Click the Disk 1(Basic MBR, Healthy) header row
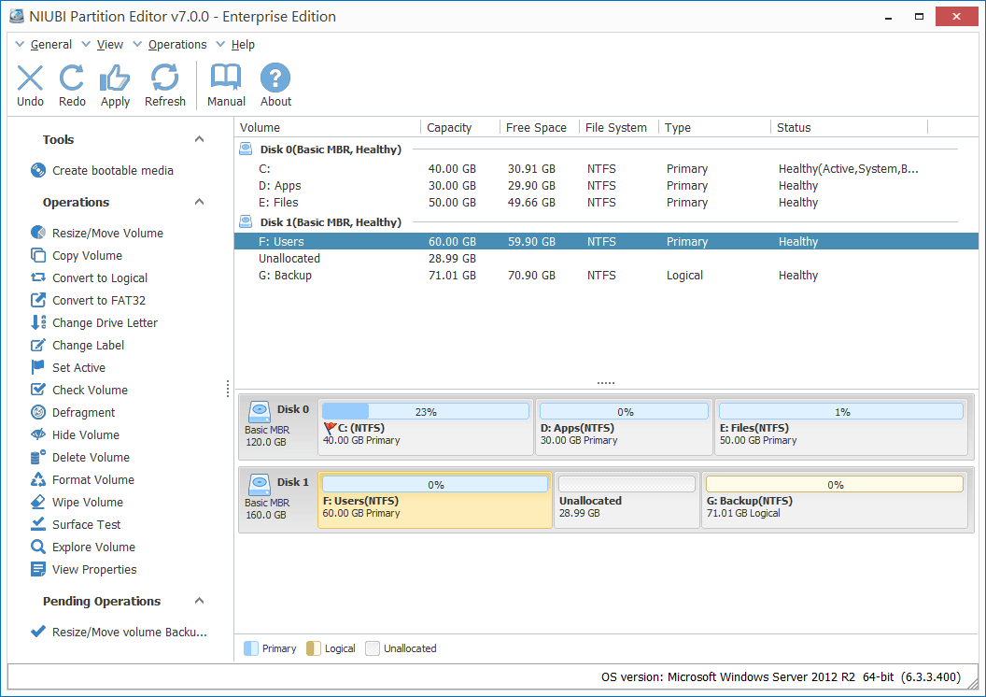 coord(606,222)
